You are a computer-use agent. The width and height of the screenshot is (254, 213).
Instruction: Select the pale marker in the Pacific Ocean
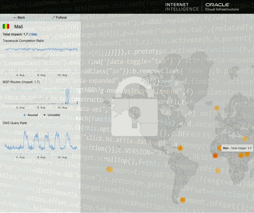click(x=109, y=169)
